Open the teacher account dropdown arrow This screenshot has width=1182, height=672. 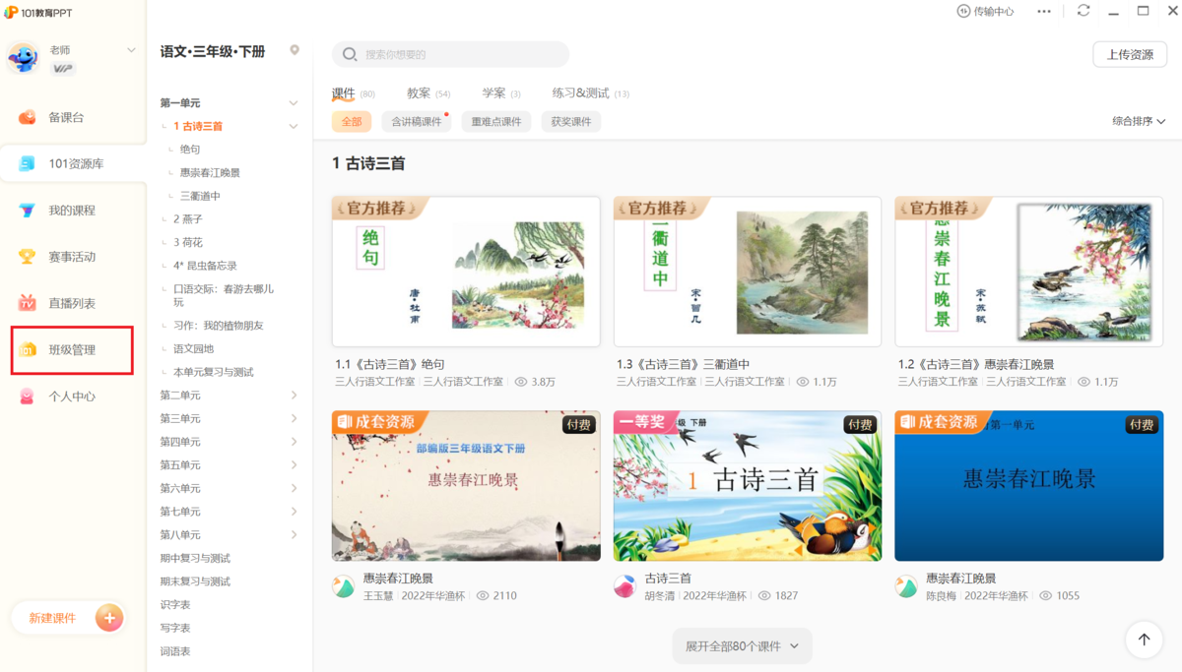131,50
